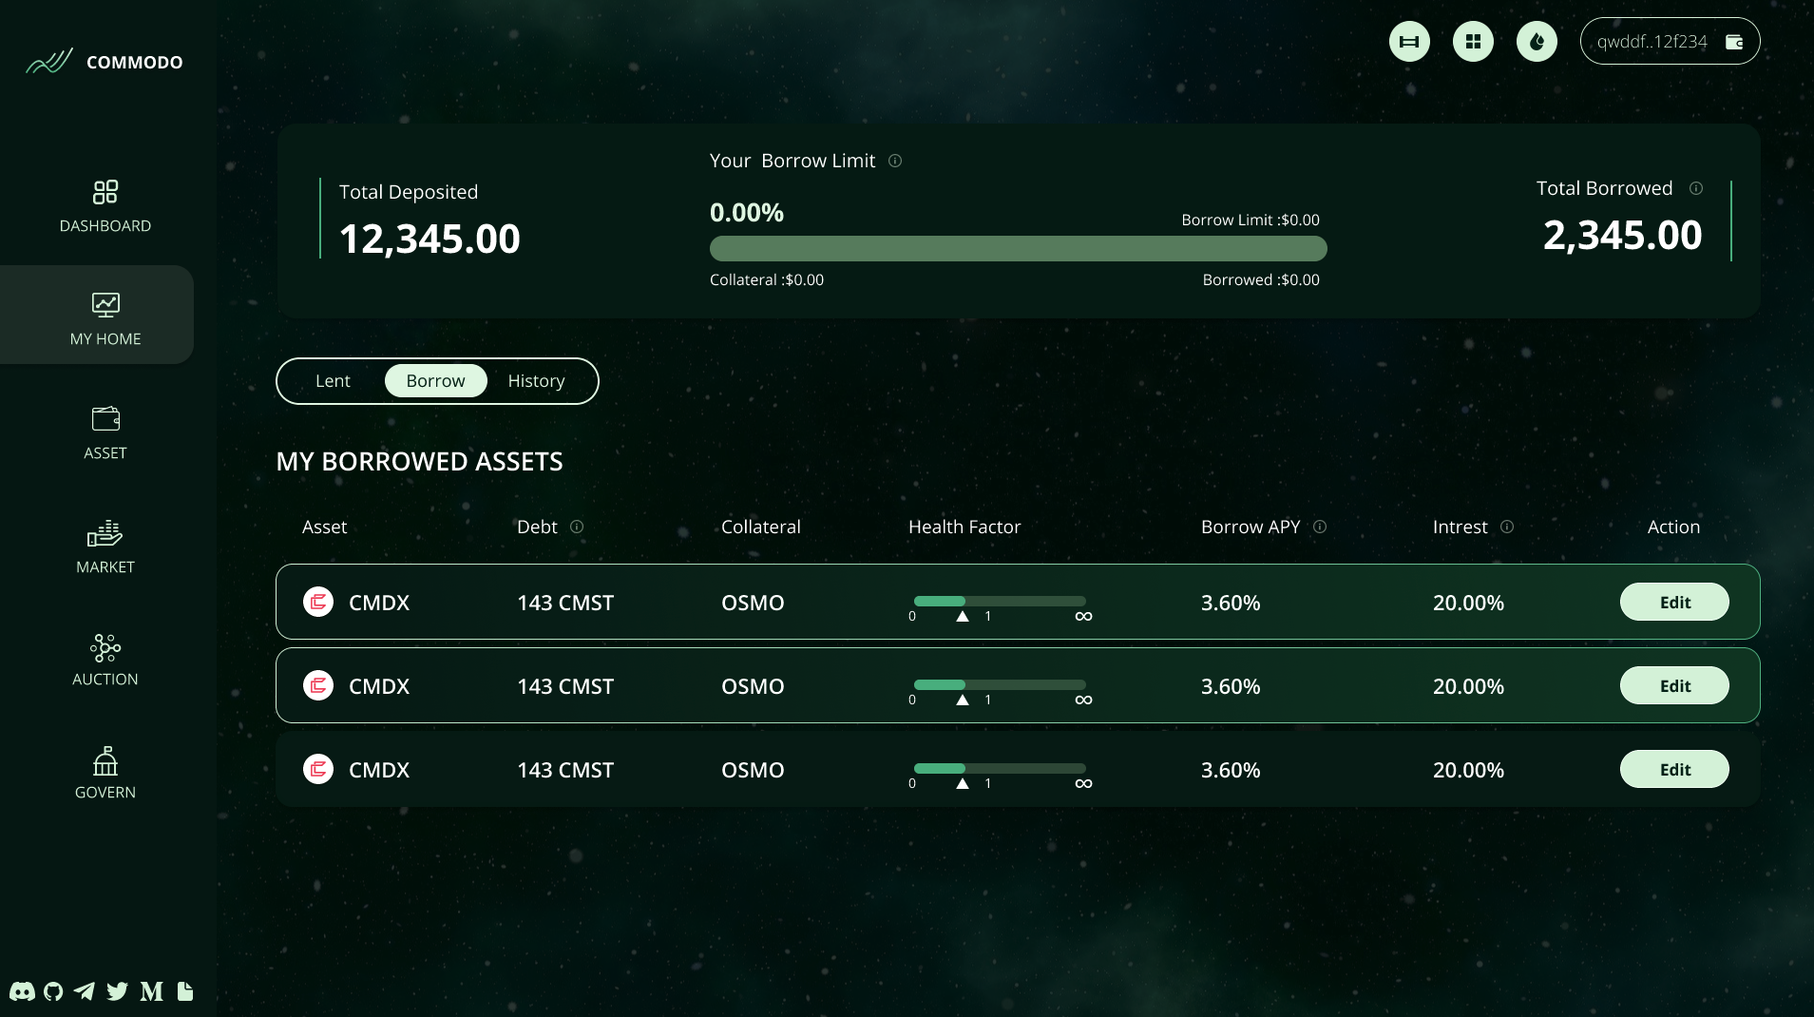Image resolution: width=1814 pixels, height=1017 pixels.
Task: Open the Discord link icon
Action: 22,991
